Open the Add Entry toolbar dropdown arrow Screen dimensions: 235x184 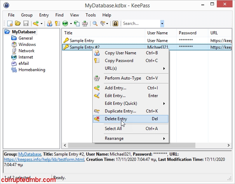[41, 23]
